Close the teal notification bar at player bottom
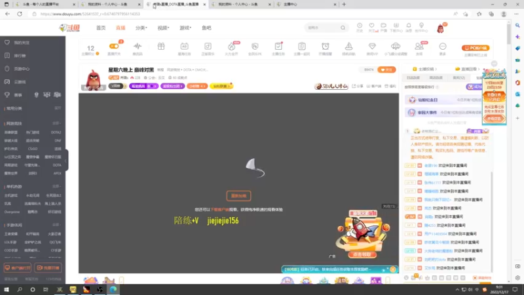524x295 pixels. pos(392,269)
